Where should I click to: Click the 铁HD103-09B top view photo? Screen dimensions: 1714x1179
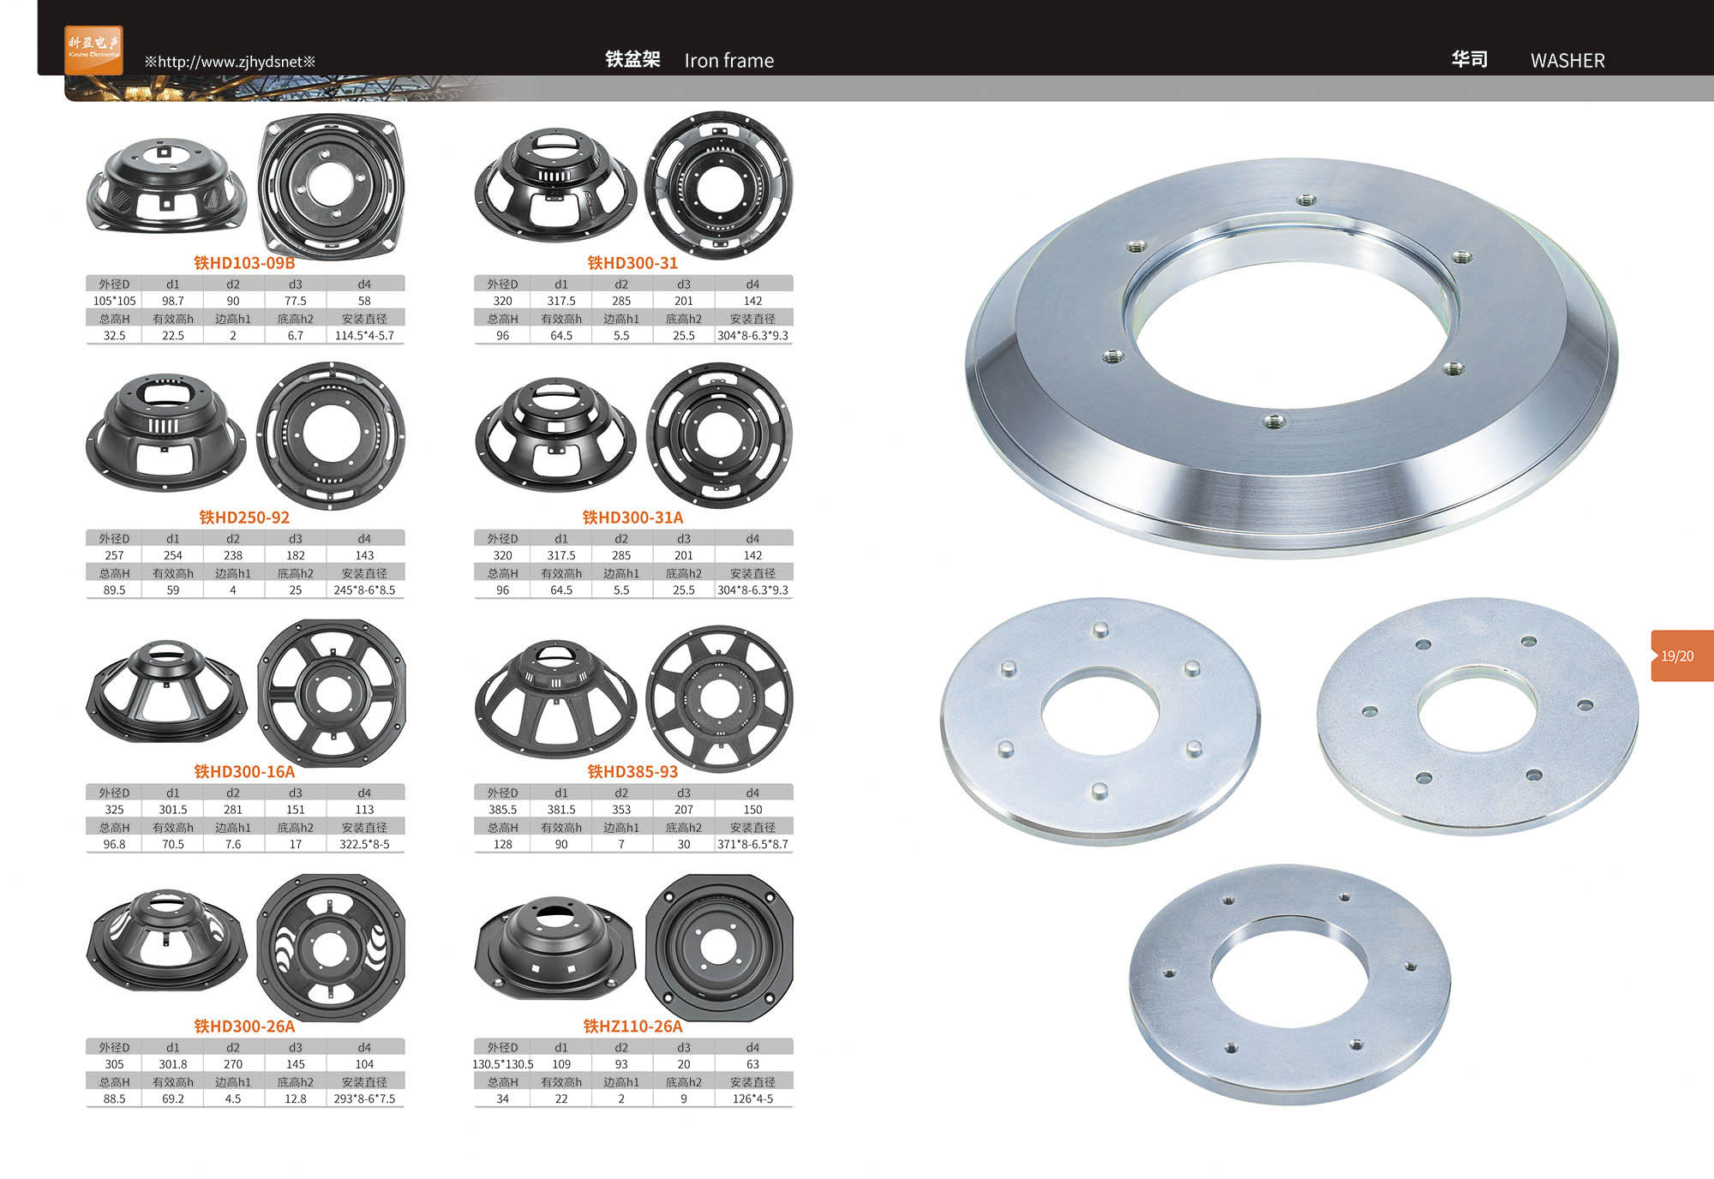[331, 185]
